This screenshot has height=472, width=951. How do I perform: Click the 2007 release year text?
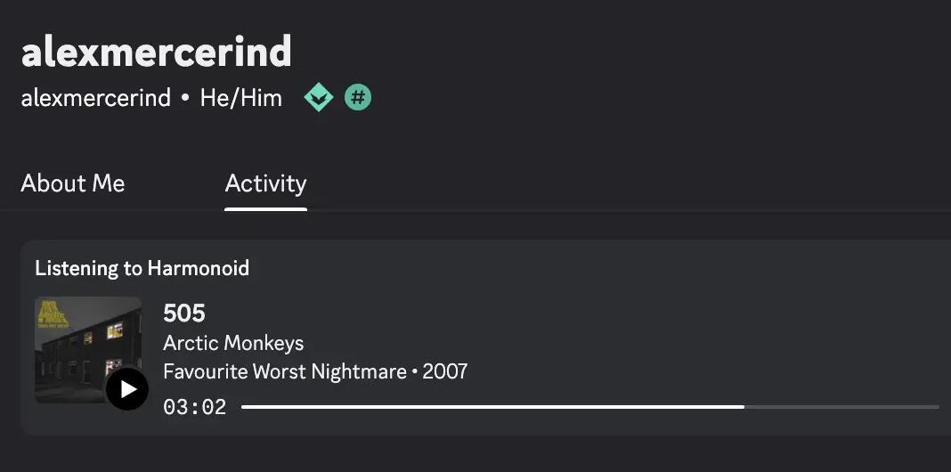(445, 371)
